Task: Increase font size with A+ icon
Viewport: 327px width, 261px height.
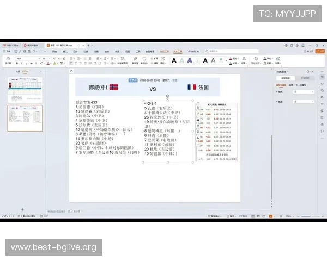Action: pyautogui.click(x=55, y=59)
